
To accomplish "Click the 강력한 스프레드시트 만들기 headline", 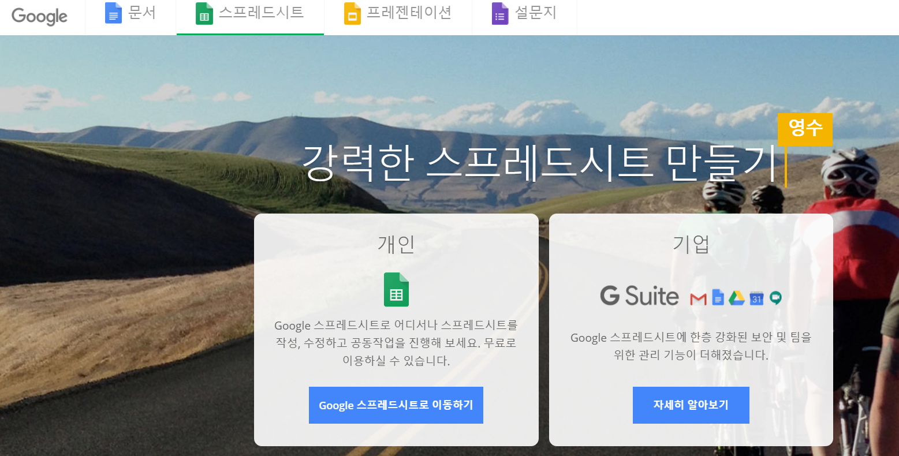I will click(540, 163).
